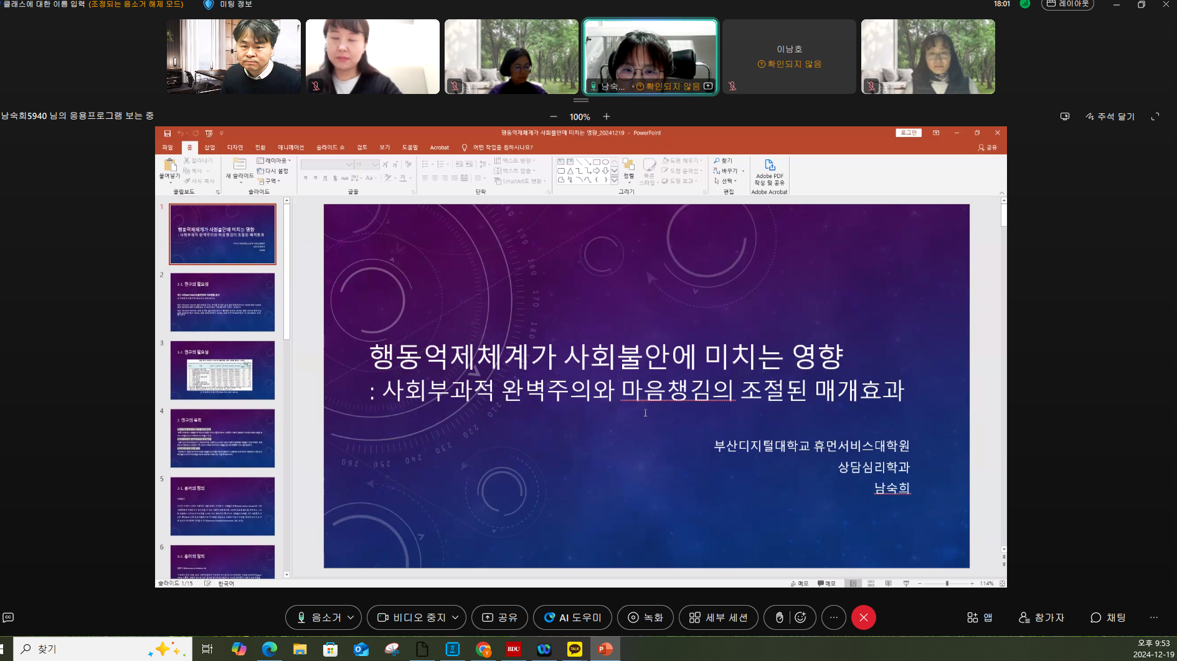Switch to reading view in status bar
This screenshot has height=661, width=1177.
888,583
